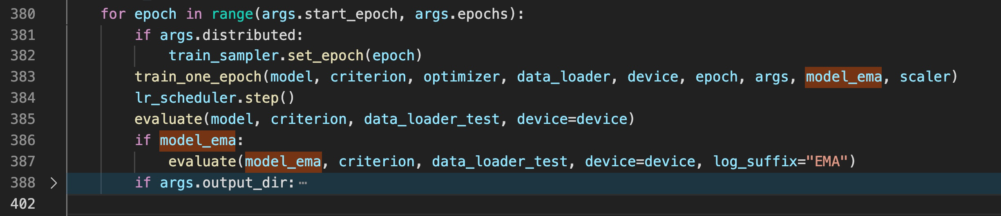The width and height of the screenshot is (1001, 216).
Task: Click the distributed attribute on line 381
Action: click(x=249, y=35)
